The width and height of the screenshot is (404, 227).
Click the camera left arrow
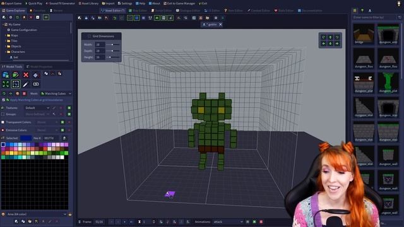[x=324, y=44]
